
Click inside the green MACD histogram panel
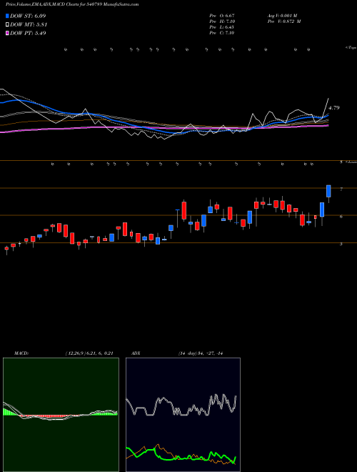[61, 415]
